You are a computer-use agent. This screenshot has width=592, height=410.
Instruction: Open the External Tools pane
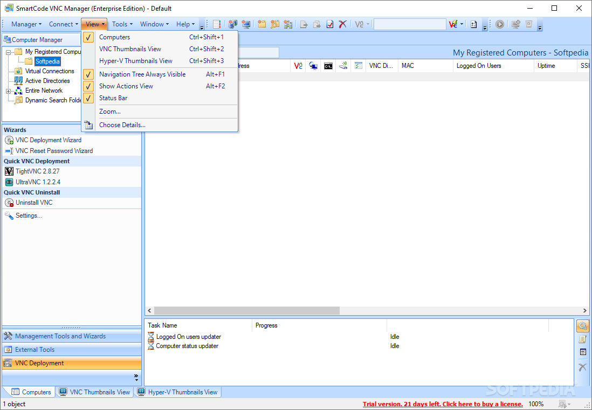[x=72, y=350]
